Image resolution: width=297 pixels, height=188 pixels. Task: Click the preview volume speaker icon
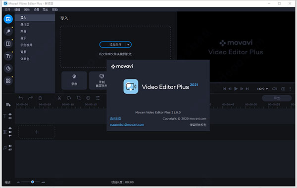coord(274,89)
